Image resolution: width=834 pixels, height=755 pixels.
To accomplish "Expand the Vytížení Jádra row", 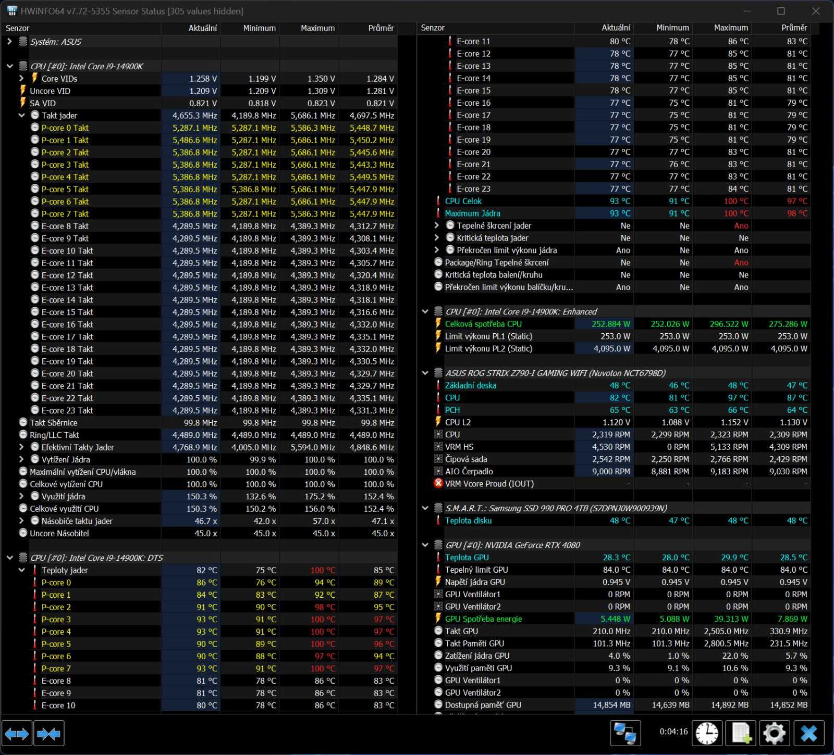I will 21,459.
